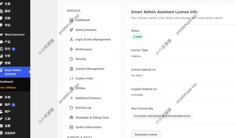235x138 pixels.
Task: Click the Smart Admin Assistant License Info heading
Action: [x=164, y=12]
